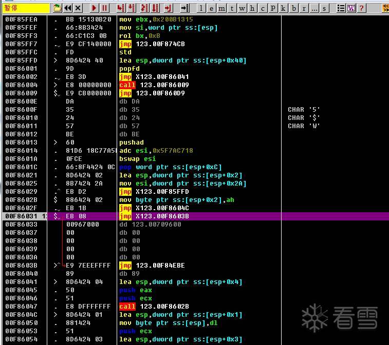Screen dimensions: 389x345
Task: Run the program with the play icon
Action: [94, 8]
